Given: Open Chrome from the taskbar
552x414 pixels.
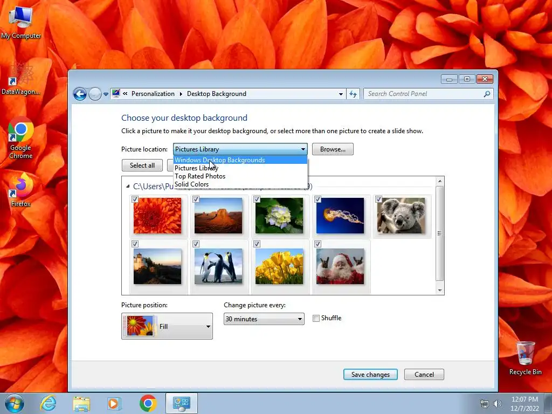Looking at the screenshot, I should (x=148, y=403).
